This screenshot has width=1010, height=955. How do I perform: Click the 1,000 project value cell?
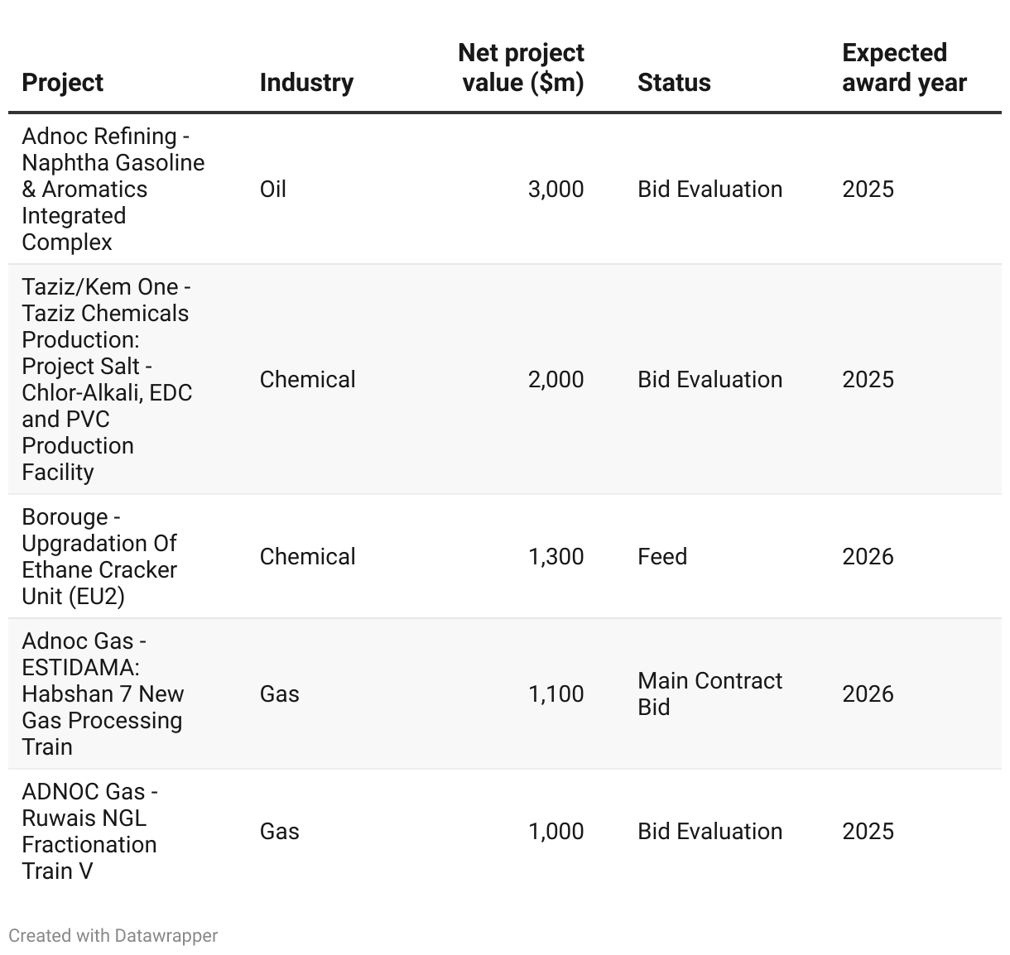(556, 832)
